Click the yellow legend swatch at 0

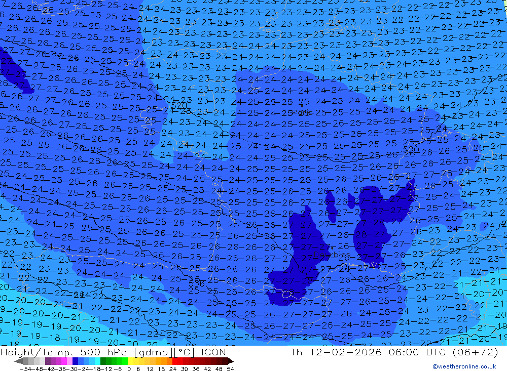[131, 361]
